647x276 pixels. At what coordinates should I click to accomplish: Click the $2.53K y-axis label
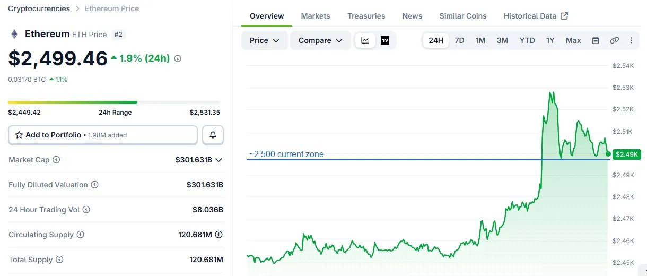pyautogui.click(x=623, y=87)
